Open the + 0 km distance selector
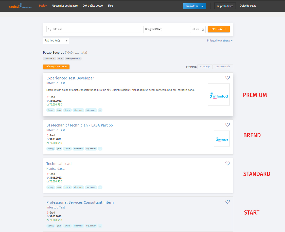This screenshot has height=232, width=285. (x=198, y=29)
